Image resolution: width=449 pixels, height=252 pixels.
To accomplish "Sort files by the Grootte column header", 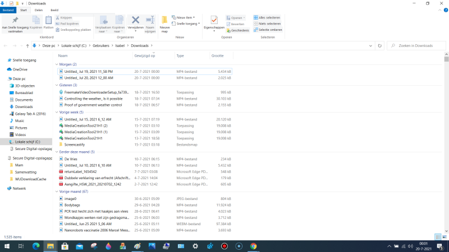I will [217, 56].
